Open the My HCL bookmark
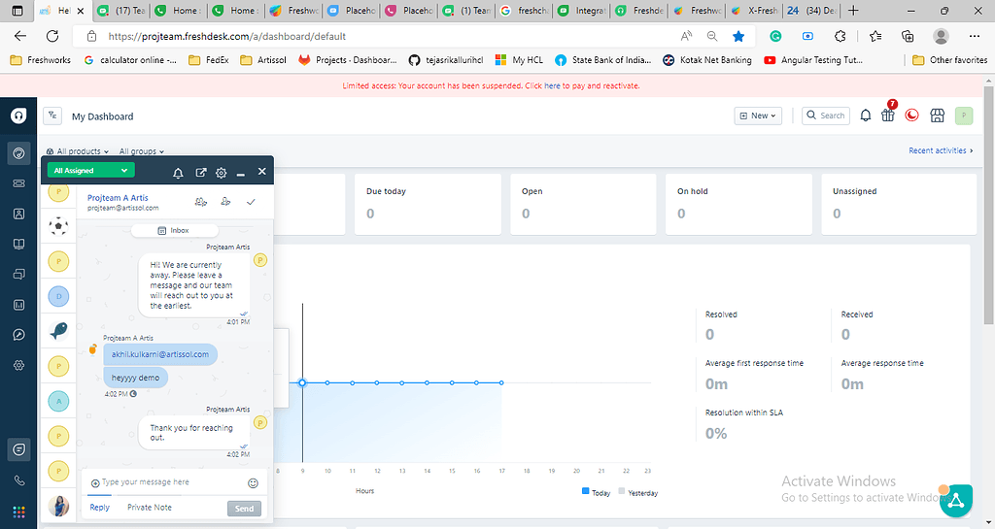 519,59
